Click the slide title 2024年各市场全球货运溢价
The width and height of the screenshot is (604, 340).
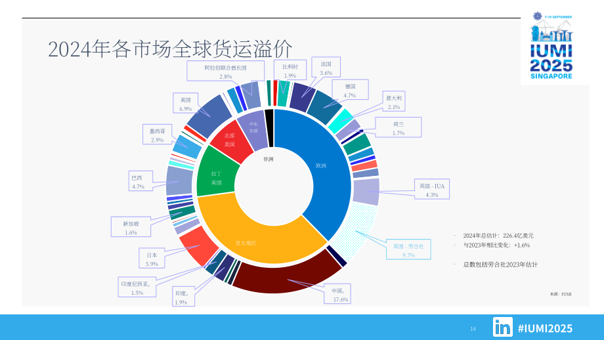(x=170, y=49)
